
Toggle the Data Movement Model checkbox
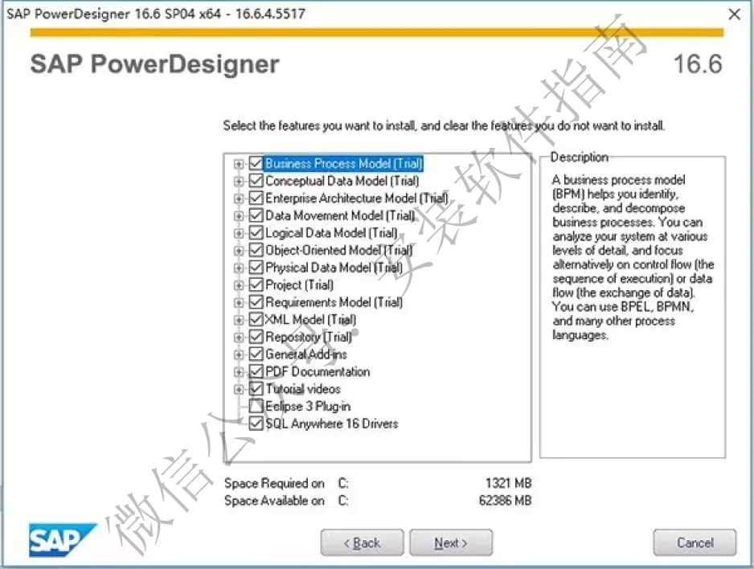(256, 215)
